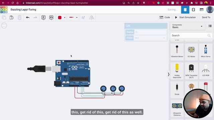The height and width of the screenshot is (120, 214).
Task: Click the Arduino reset button
Action: 59,63
